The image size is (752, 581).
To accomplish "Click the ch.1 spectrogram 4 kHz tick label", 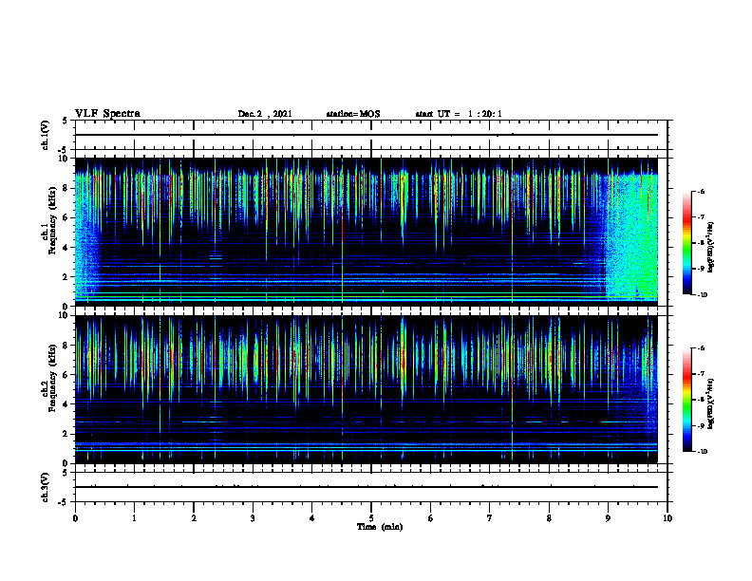I will (66, 248).
